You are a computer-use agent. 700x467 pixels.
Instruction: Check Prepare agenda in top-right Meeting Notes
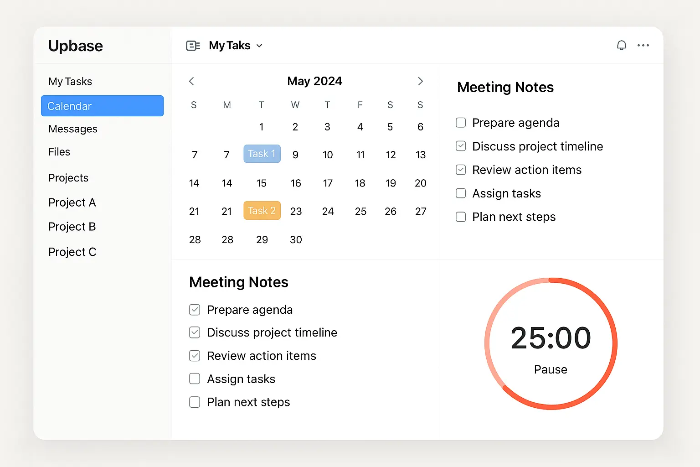tap(461, 123)
